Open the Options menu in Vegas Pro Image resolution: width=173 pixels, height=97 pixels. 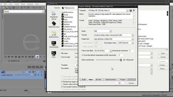30,4
